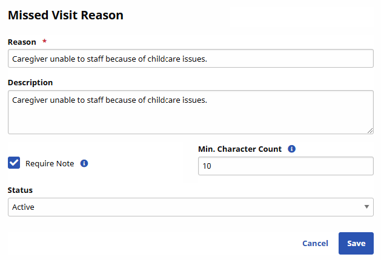The image size is (381, 260).
Task: Click the Min. Character Count info icon
Action: 291,149
